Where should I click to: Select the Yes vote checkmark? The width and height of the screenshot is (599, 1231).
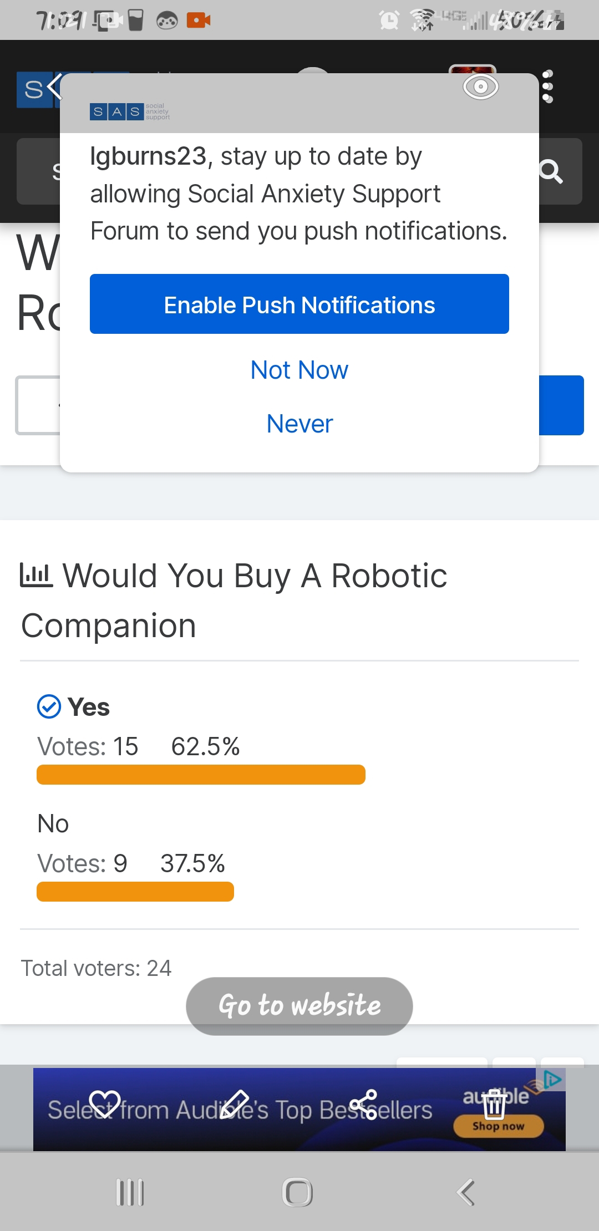[49, 706]
